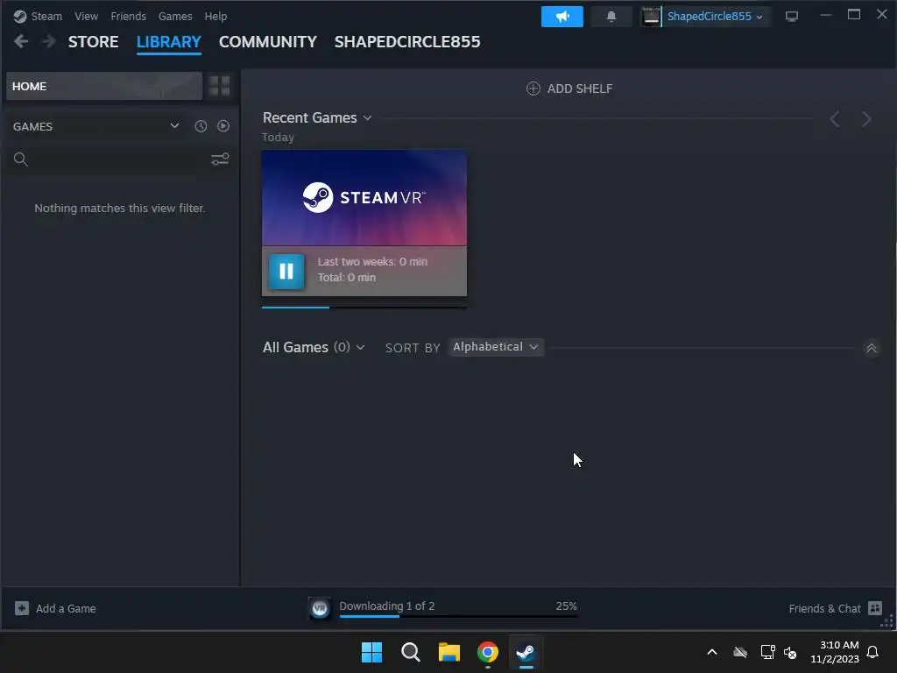Click the 25% download percentage

pyautogui.click(x=567, y=606)
